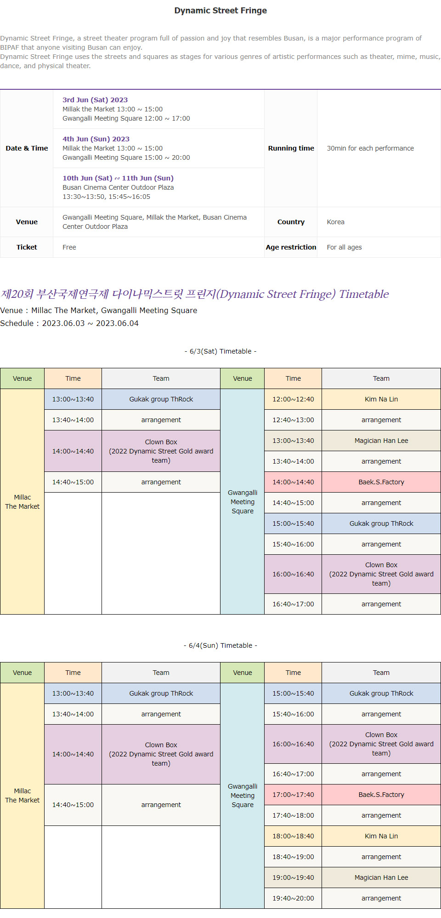Click the Running time label cell

[291, 148]
